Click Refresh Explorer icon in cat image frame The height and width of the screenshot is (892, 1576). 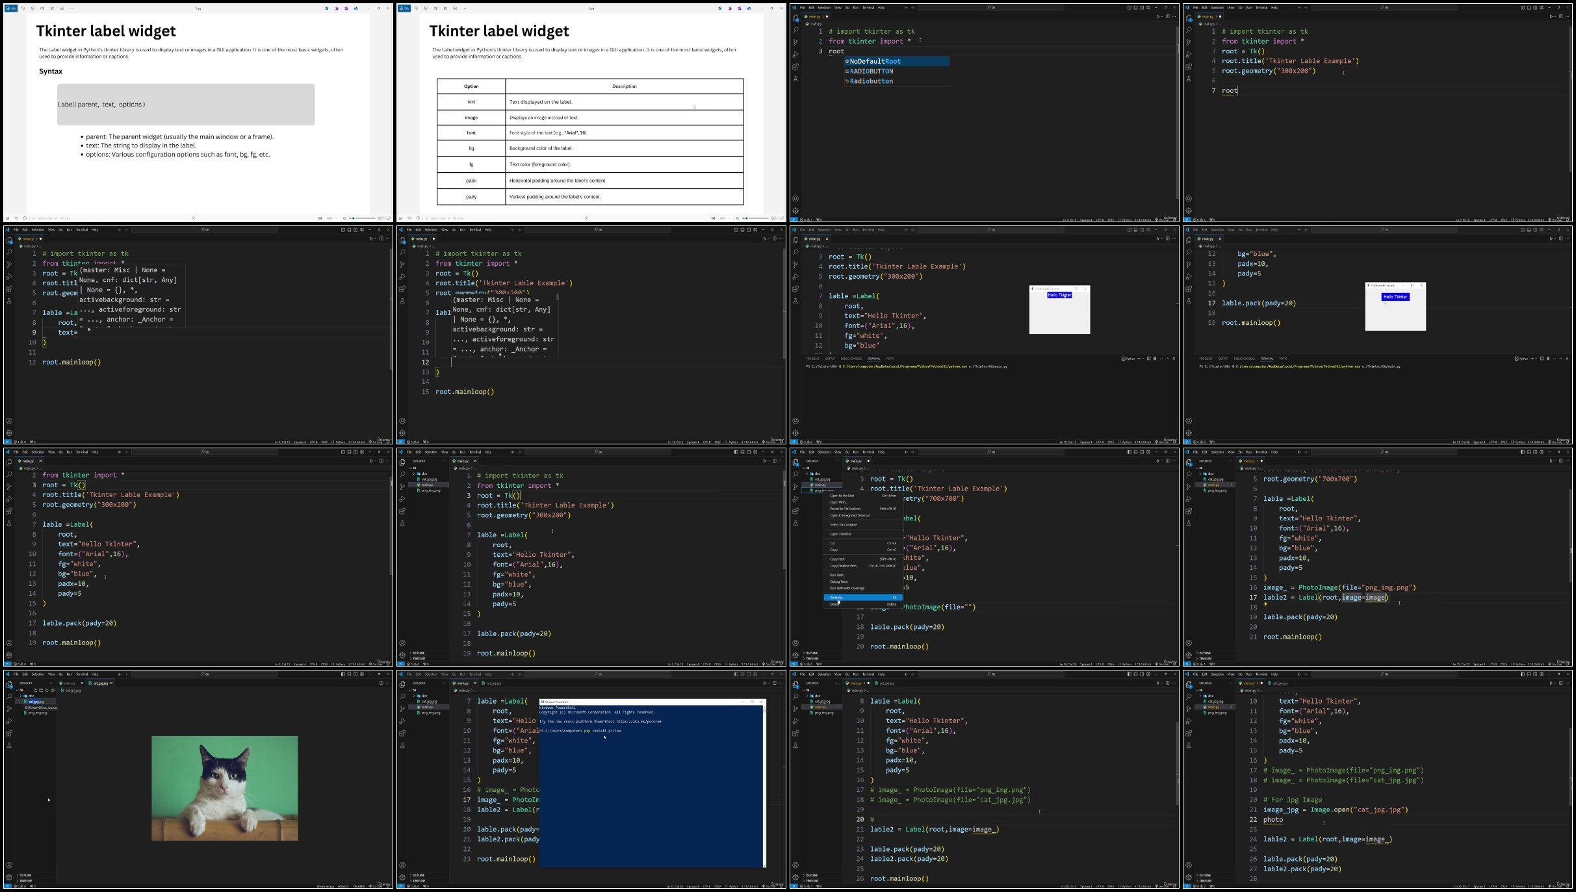click(47, 690)
